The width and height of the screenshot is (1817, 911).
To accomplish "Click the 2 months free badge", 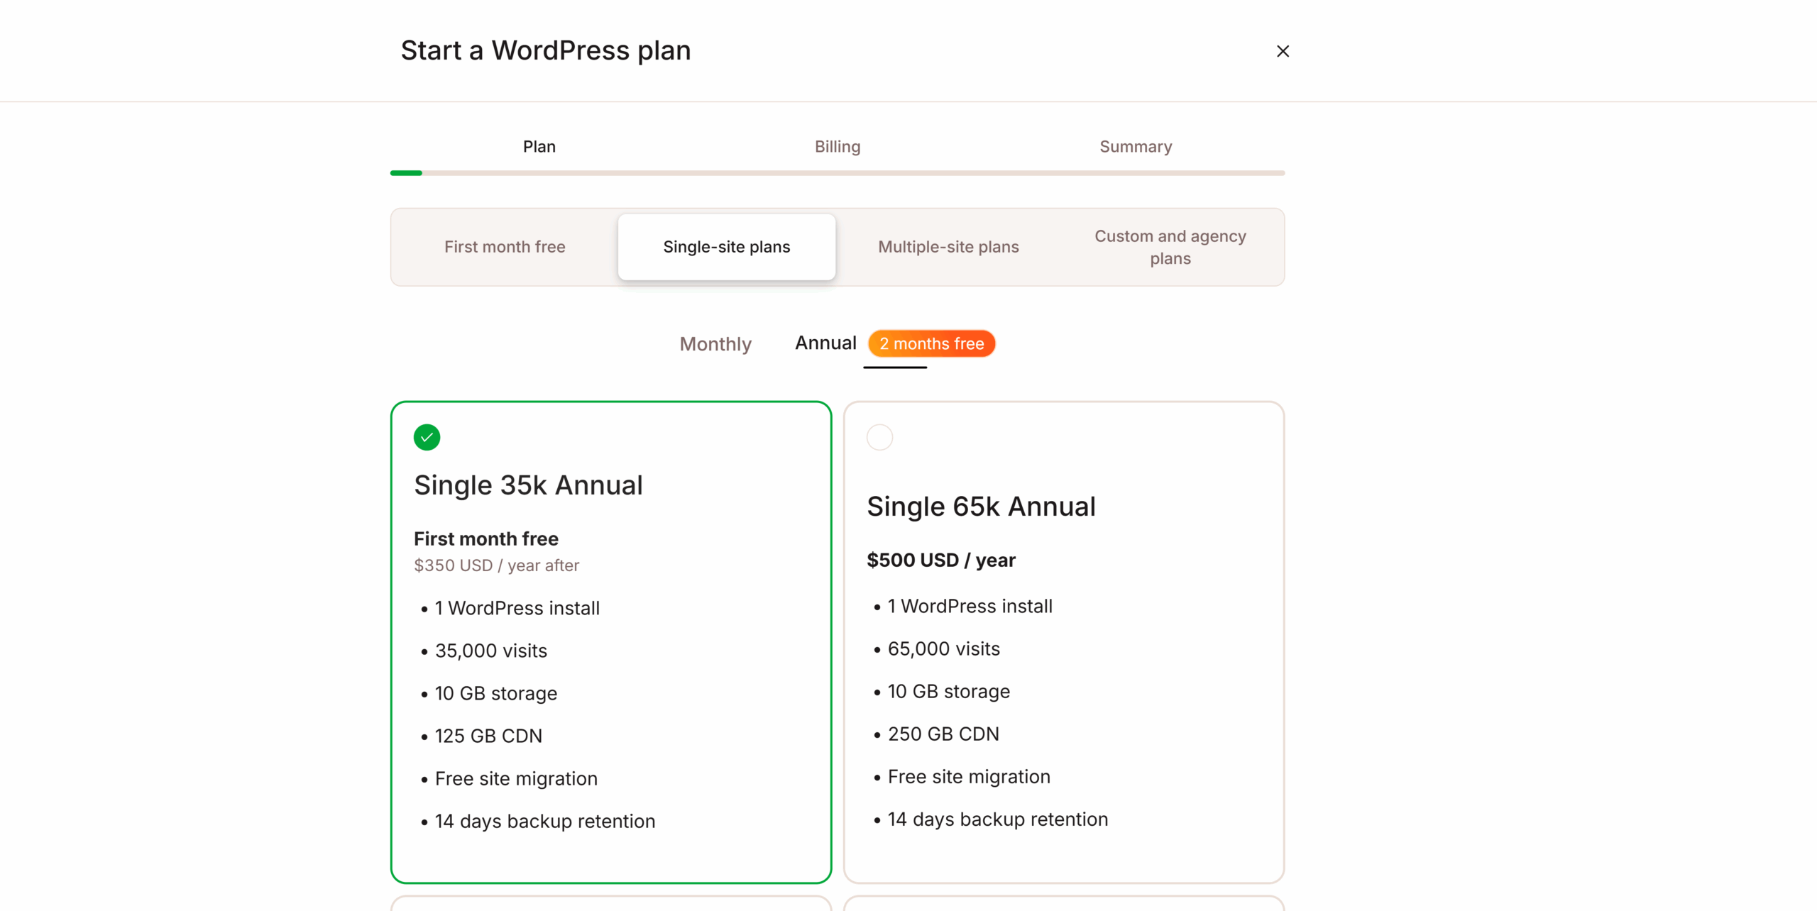I will (x=931, y=343).
